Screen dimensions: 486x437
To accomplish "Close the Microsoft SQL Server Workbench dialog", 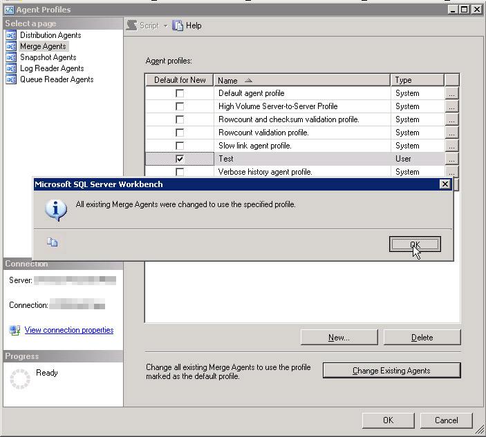I will pos(445,184).
